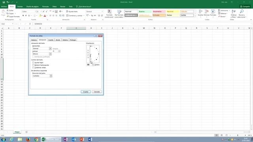
Task: Select the Notas cell style
Action: point(173,15)
